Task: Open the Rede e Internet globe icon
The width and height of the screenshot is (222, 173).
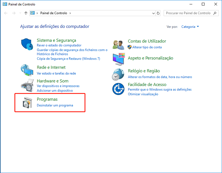Action: point(27,70)
